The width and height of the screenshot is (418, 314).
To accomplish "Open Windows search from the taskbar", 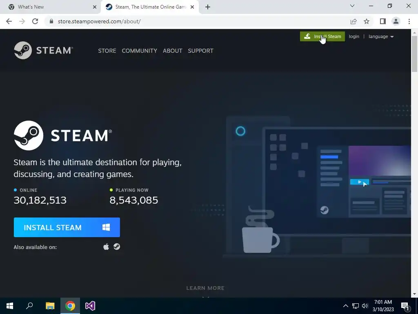I will coord(29,306).
